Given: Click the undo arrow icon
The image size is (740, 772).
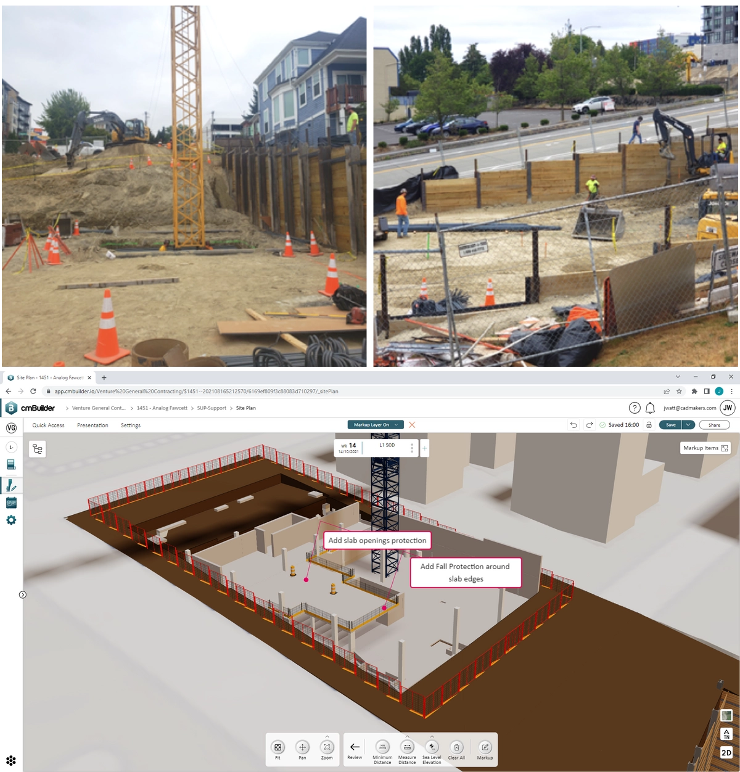Looking at the screenshot, I should (x=573, y=424).
